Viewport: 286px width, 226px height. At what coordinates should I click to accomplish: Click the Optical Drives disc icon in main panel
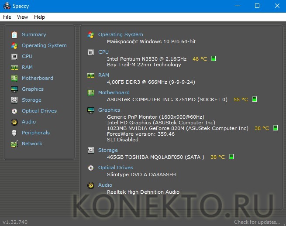(x=91, y=168)
